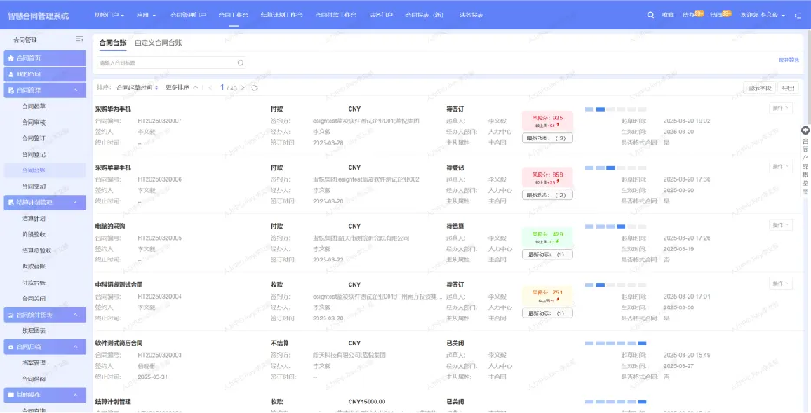Refresh the list with the circular reload icon
This screenshot has height=413, width=811.
point(254,87)
